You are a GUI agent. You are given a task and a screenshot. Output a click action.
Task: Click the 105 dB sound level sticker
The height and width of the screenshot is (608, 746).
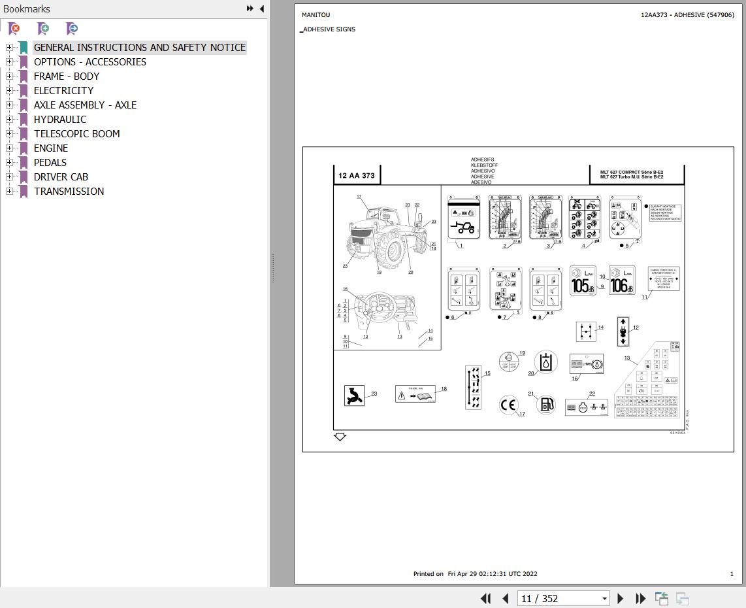point(583,280)
